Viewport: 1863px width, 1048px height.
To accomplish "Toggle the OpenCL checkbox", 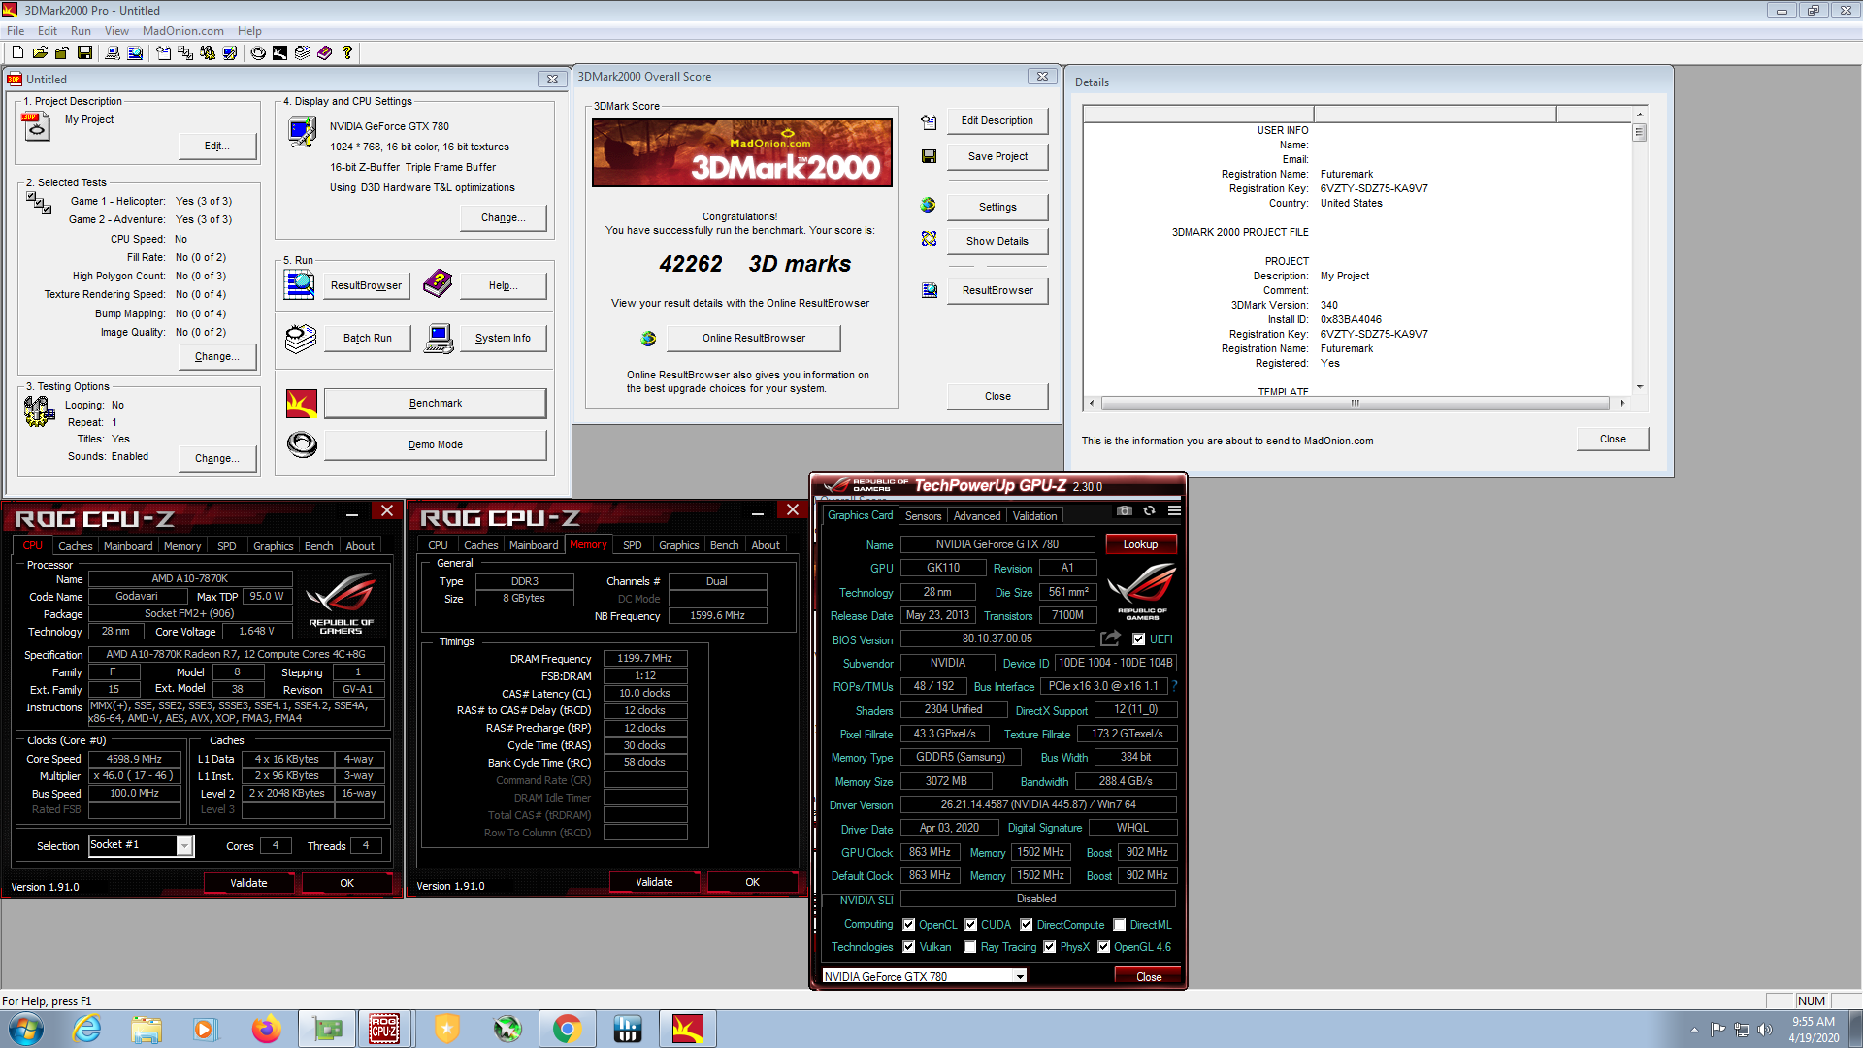I will coord(908,925).
